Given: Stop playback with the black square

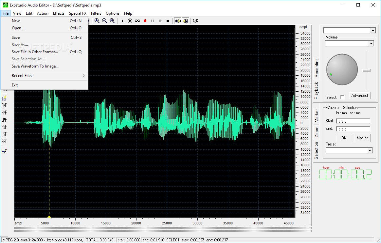Looking at the screenshot, I should coord(168,21).
